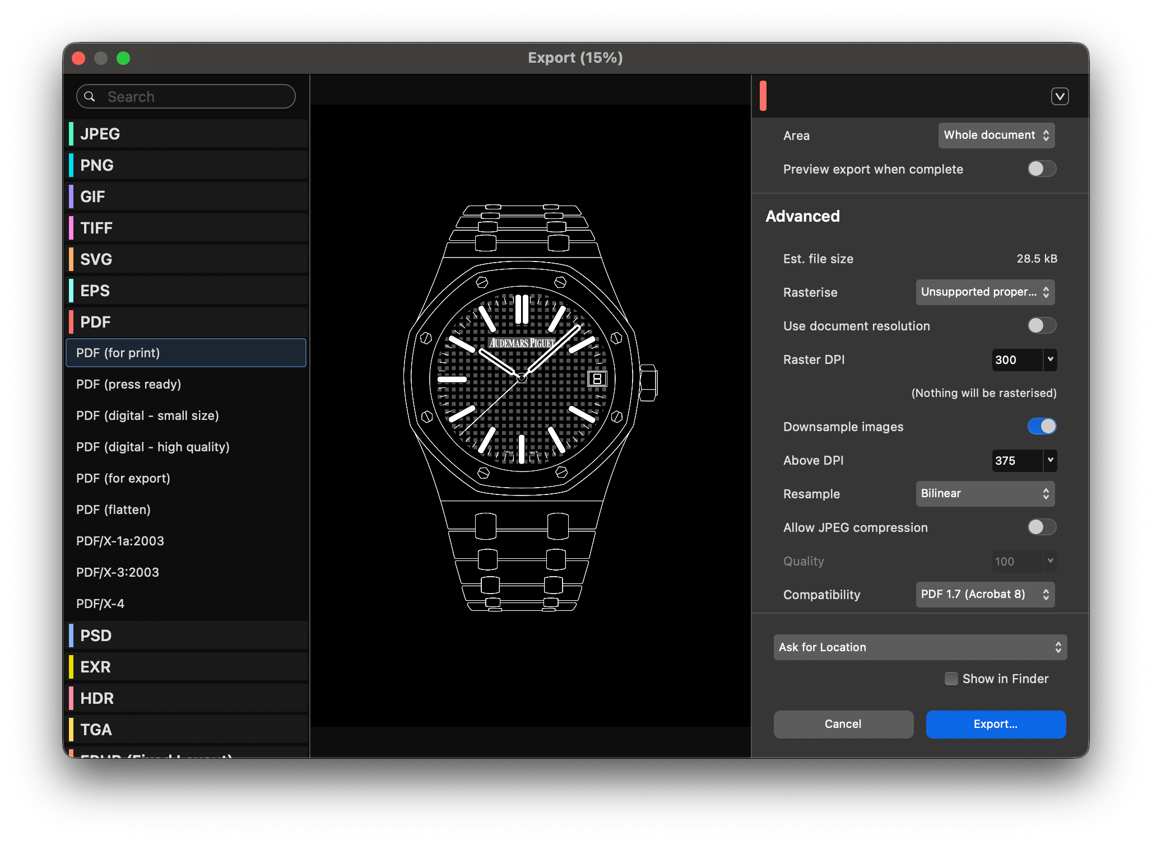Click the blue Export… button
The image size is (1152, 841).
996,724
